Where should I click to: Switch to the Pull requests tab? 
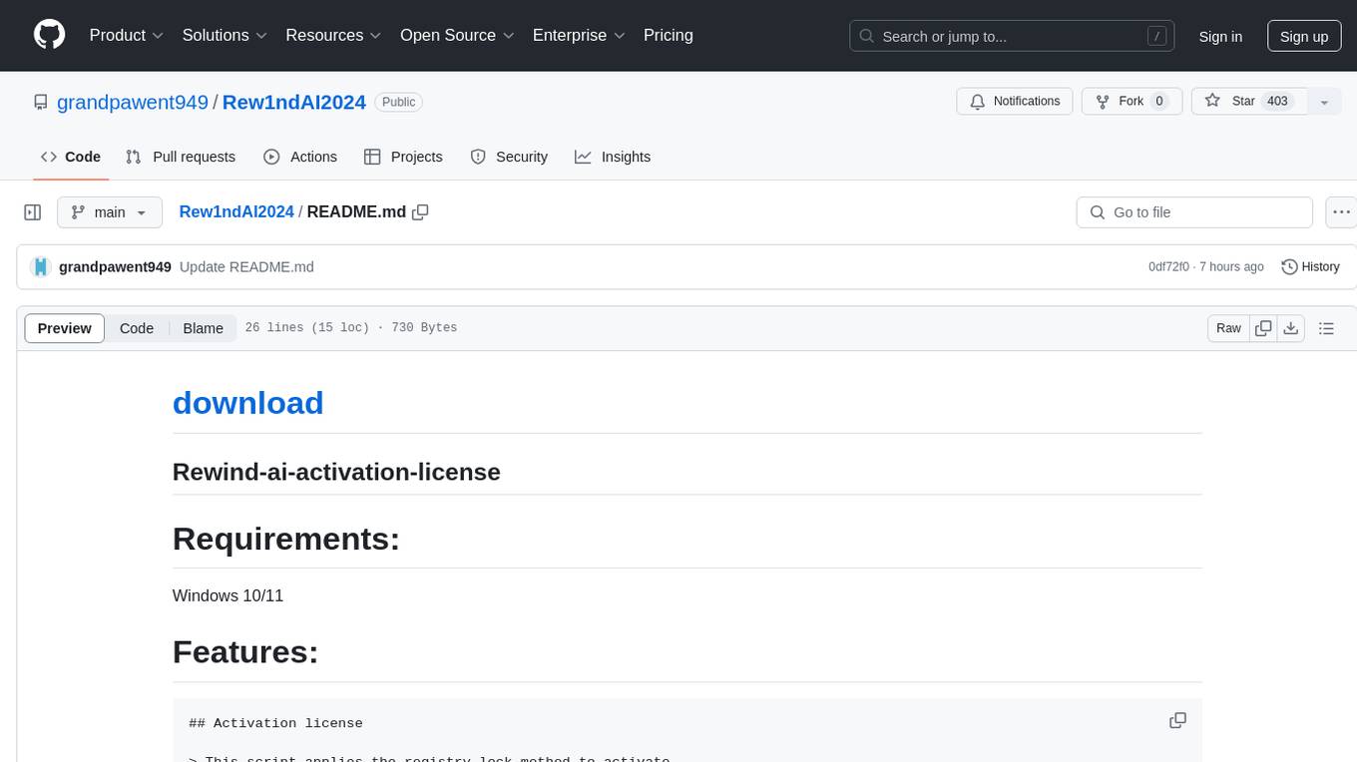coord(181,157)
